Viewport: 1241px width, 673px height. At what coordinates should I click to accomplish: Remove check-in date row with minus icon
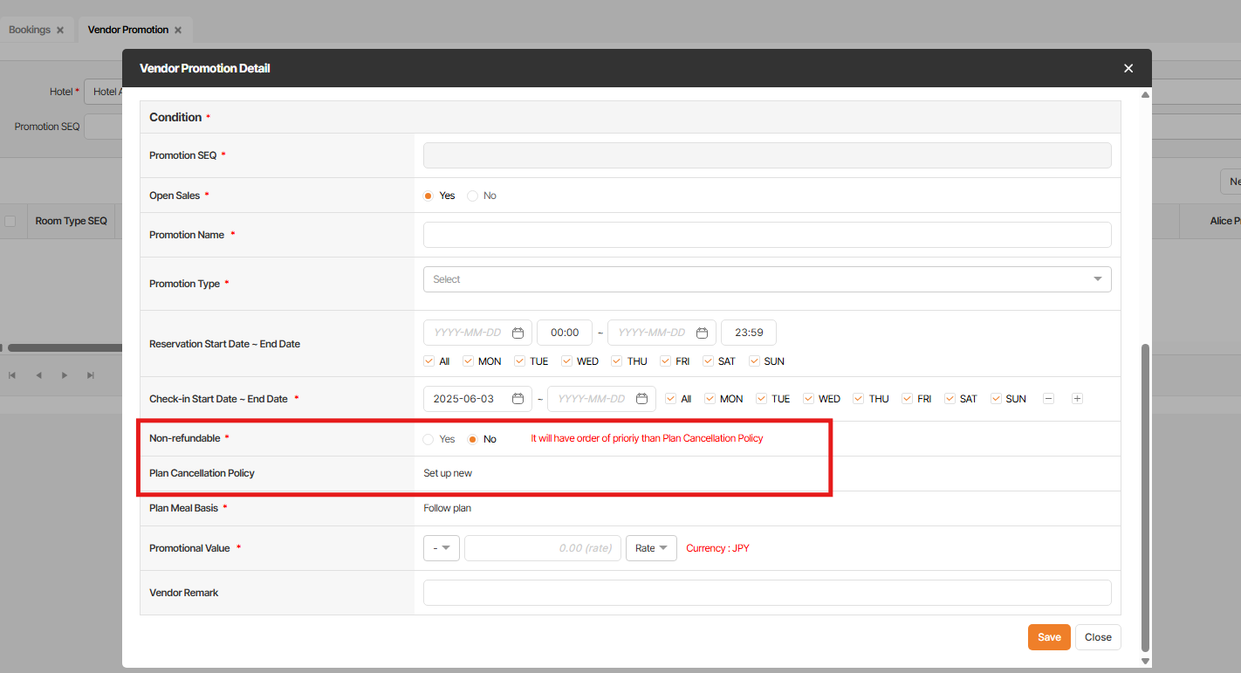1049,399
